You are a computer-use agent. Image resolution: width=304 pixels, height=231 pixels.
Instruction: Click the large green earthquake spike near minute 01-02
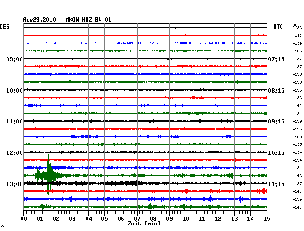click(x=49, y=174)
